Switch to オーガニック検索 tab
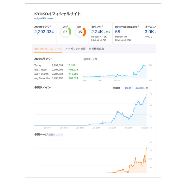This screenshot has height=183, width=185. (75, 49)
